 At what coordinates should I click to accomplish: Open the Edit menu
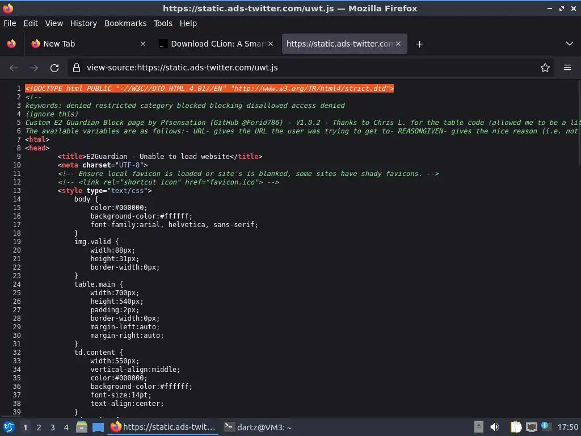[31, 23]
